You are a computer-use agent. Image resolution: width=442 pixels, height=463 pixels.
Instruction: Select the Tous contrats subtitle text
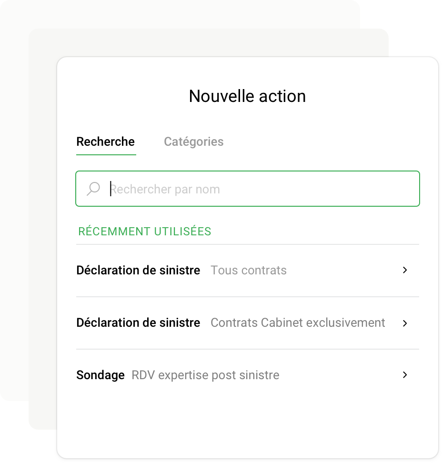(248, 270)
